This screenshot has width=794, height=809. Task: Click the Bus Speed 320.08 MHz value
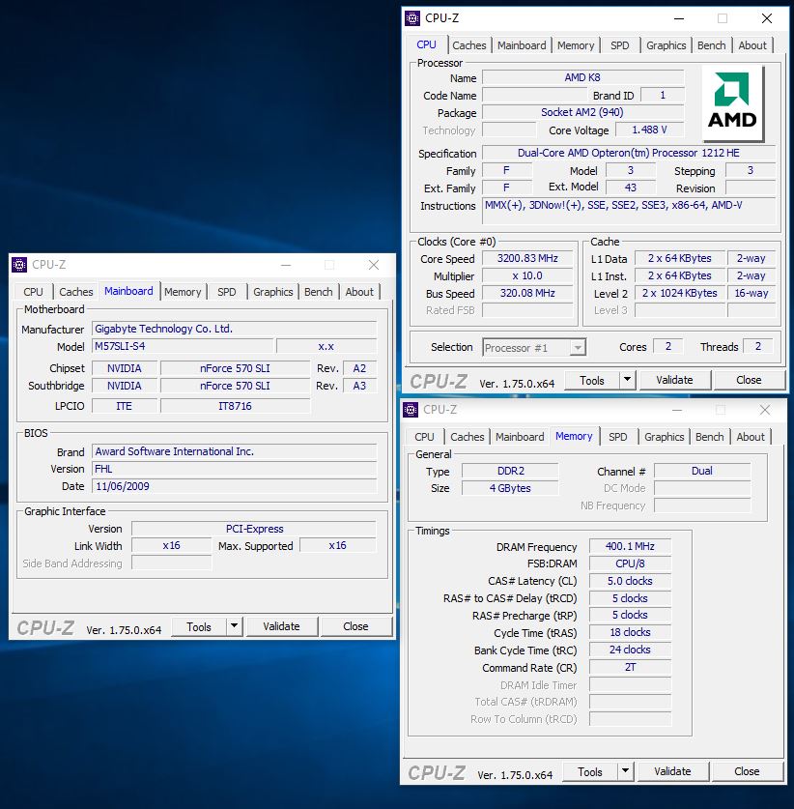[x=527, y=293]
